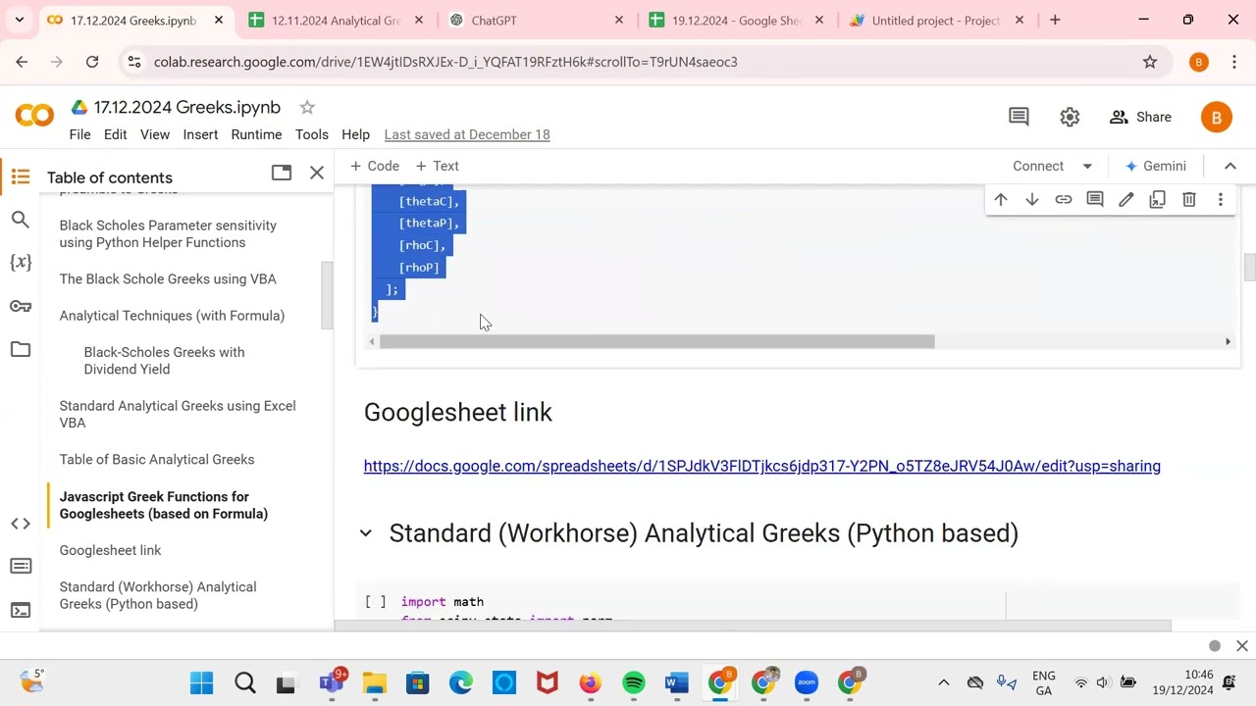1256x706 pixels.
Task: Switch to Untitled project tab
Action: coord(935,20)
